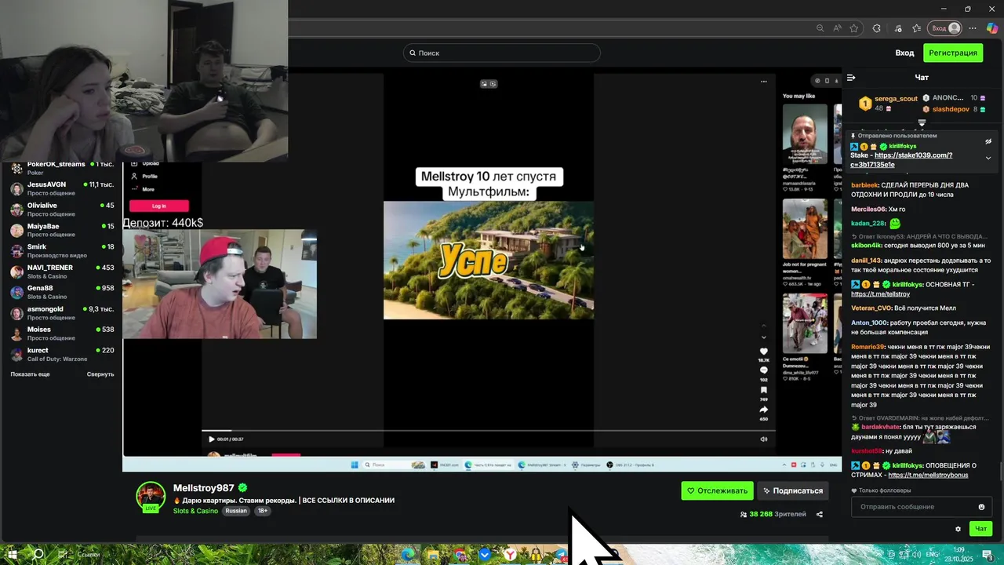Image resolution: width=1004 pixels, height=565 pixels.
Task: Hide the pinned message with eye icon
Action: click(988, 142)
